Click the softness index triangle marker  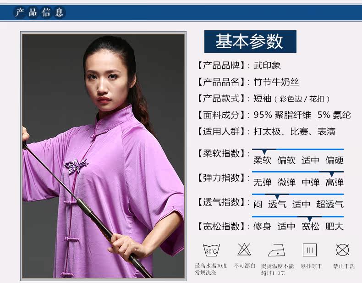coord(264,152)
